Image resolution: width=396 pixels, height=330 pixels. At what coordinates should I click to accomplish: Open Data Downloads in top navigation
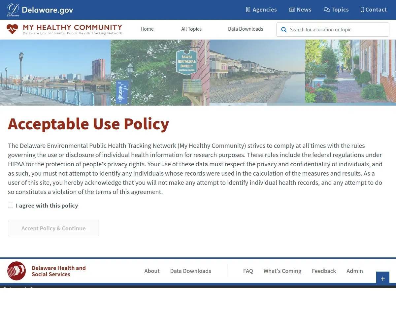coord(246,29)
